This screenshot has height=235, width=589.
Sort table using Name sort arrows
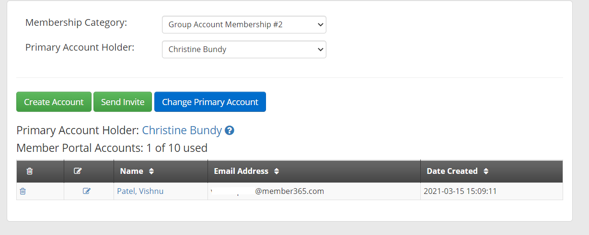(151, 171)
